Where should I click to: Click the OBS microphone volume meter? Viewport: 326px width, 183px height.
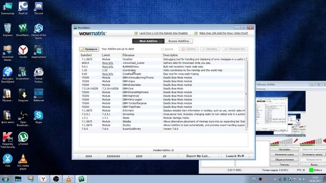(x=282, y=142)
